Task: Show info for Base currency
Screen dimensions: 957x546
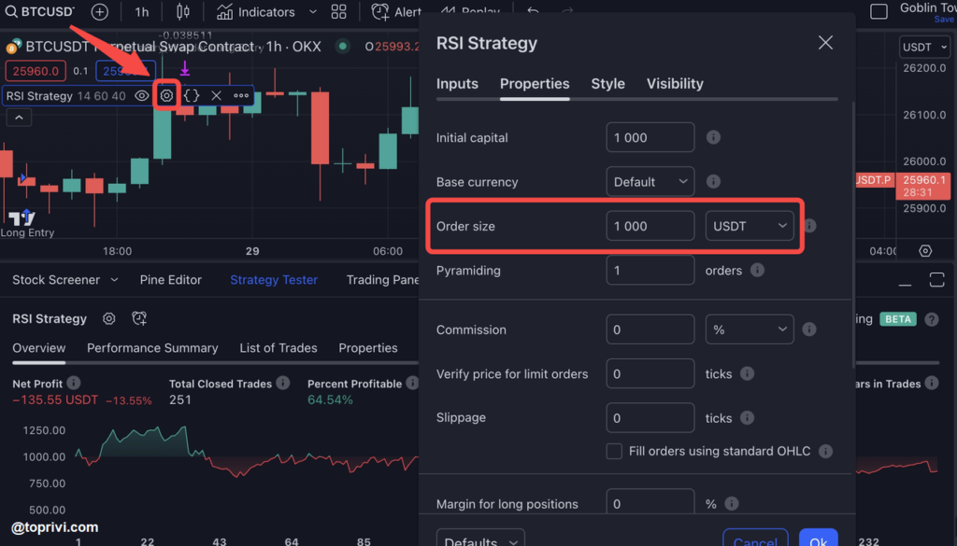Action: click(x=713, y=182)
